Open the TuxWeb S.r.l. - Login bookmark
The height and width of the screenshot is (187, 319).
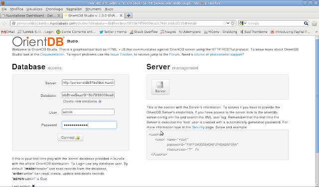coord(35,32)
